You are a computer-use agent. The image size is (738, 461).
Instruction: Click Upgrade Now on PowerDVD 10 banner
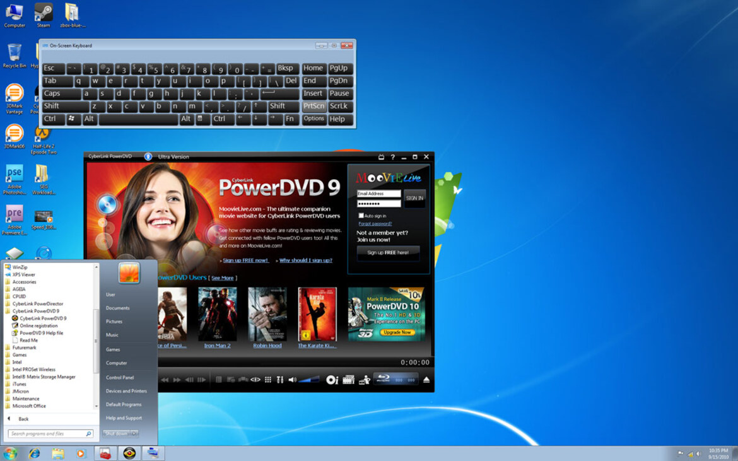pos(397,332)
